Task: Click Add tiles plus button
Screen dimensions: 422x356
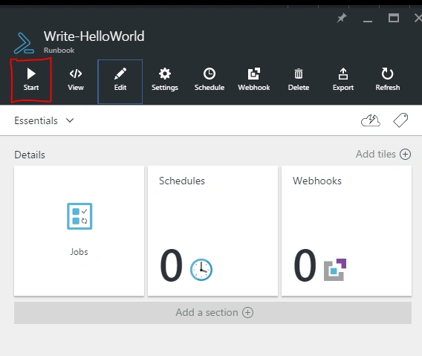Action: 405,155
